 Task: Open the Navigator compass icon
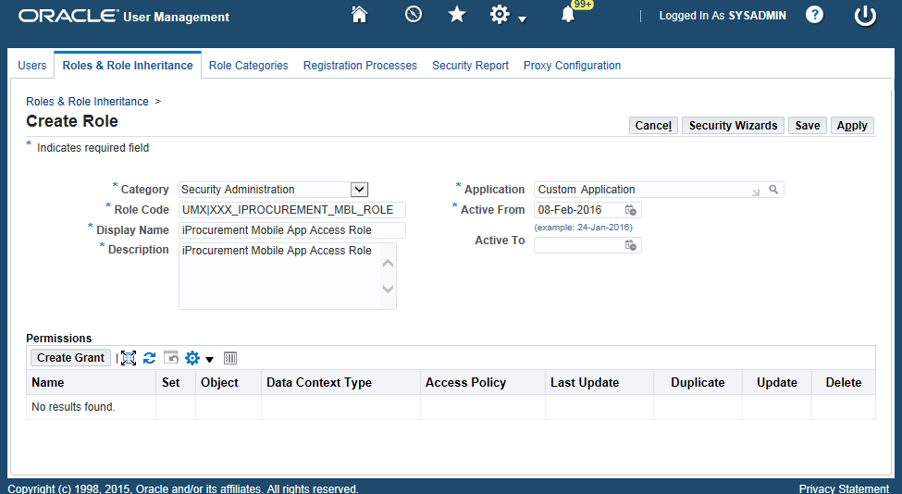[x=413, y=14]
